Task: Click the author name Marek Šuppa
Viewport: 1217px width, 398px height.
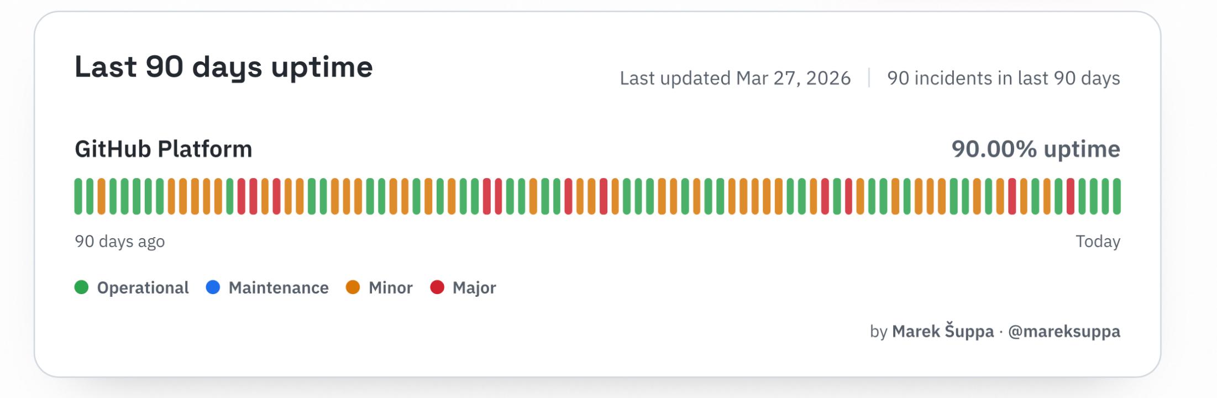Action: coord(943,332)
